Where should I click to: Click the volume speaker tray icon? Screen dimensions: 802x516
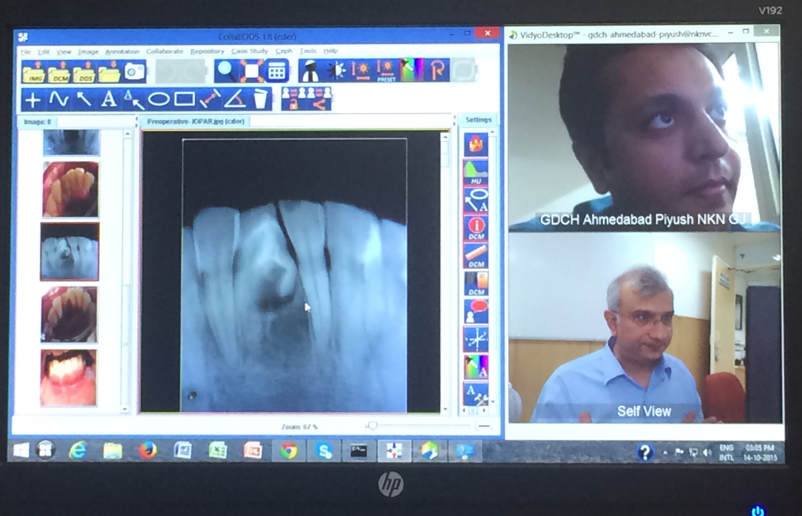(x=707, y=453)
